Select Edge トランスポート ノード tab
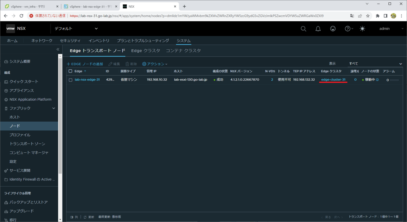Screen dimensions: 407x222 97,51
